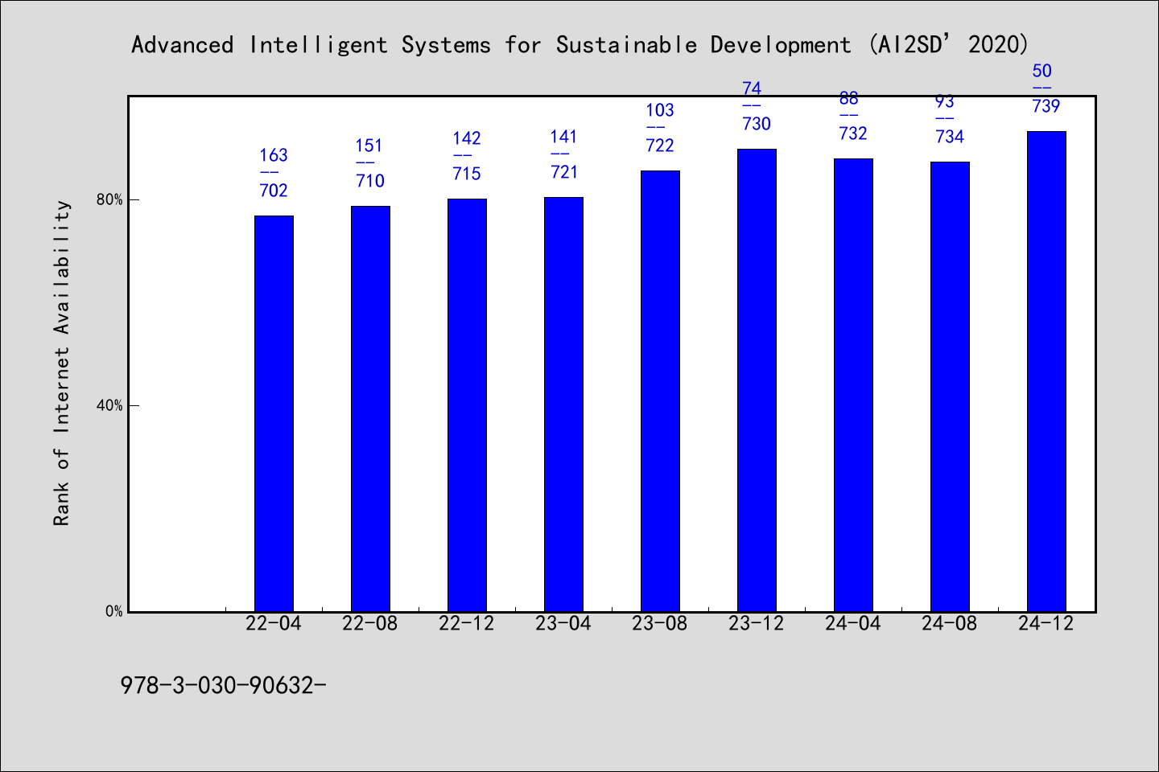Click the 40% y-axis tick label
Screen dimensions: 1159x772
click(x=109, y=405)
